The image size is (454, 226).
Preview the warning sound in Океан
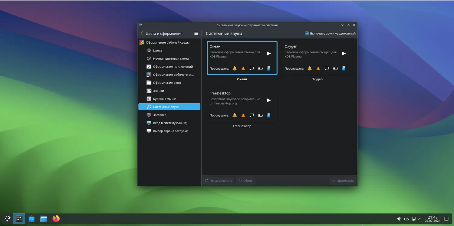[243, 68]
